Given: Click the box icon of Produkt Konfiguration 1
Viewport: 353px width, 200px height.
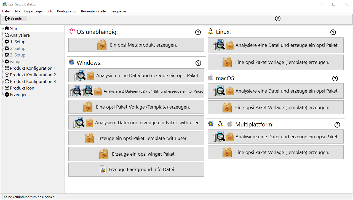Looking at the screenshot, I should (7, 68).
